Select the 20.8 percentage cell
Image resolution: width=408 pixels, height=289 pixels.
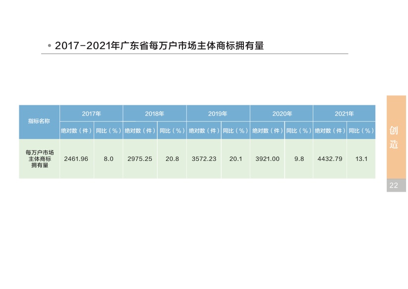tap(172, 159)
